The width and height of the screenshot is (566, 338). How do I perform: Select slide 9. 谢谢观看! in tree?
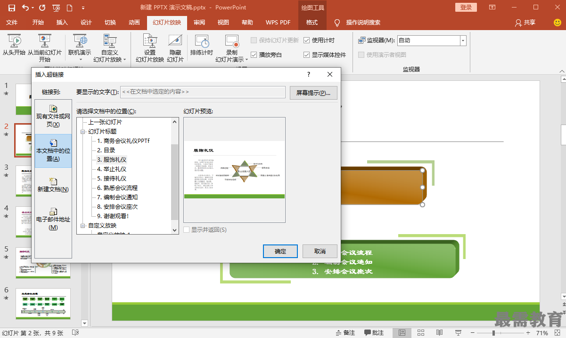[113, 216]
